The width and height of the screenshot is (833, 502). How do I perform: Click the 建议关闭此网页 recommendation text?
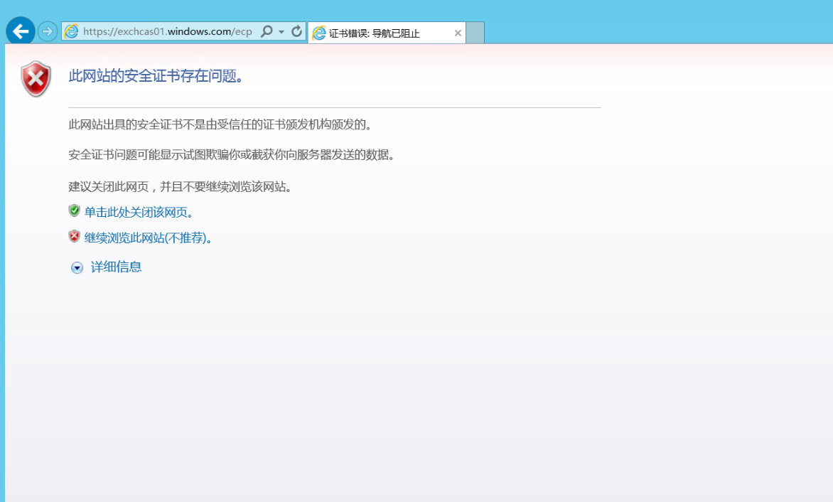[181, 187]
